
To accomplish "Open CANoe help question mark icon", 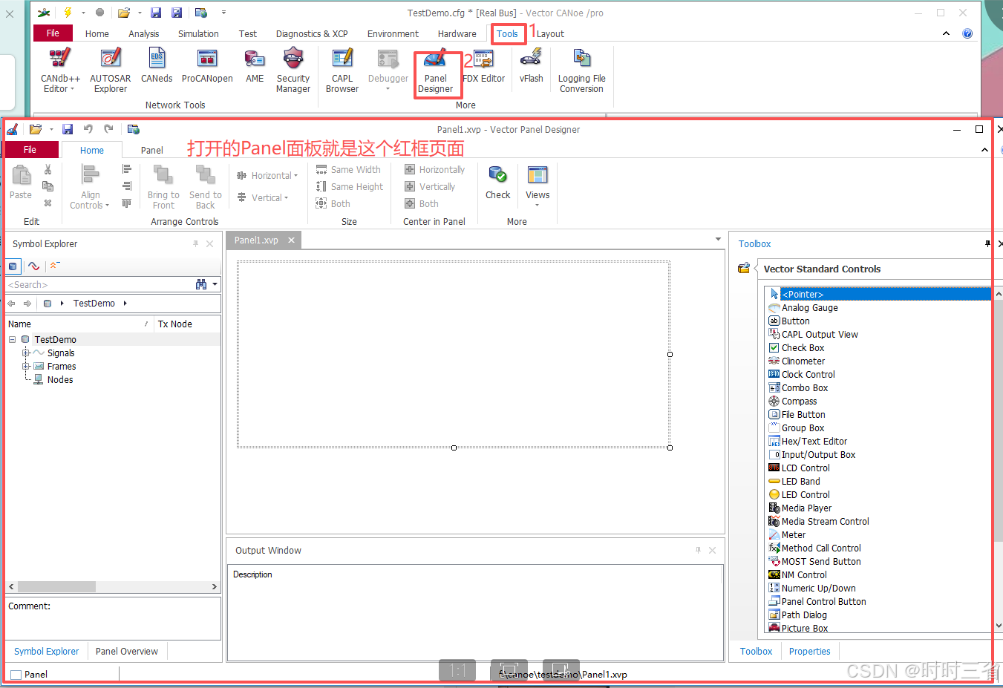I will click(x=967, y=33).
